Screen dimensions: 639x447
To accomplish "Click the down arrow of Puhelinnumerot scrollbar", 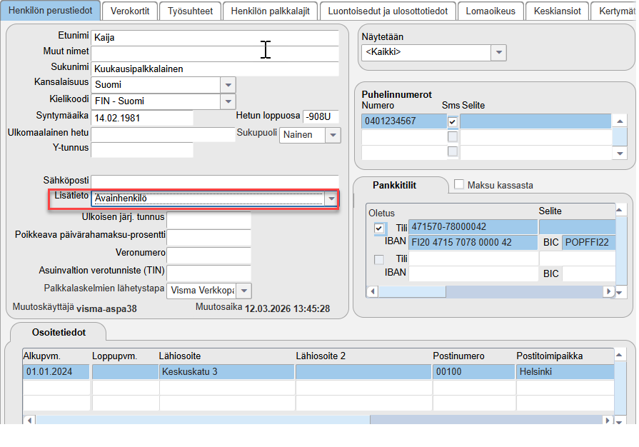I will (620, 154).
